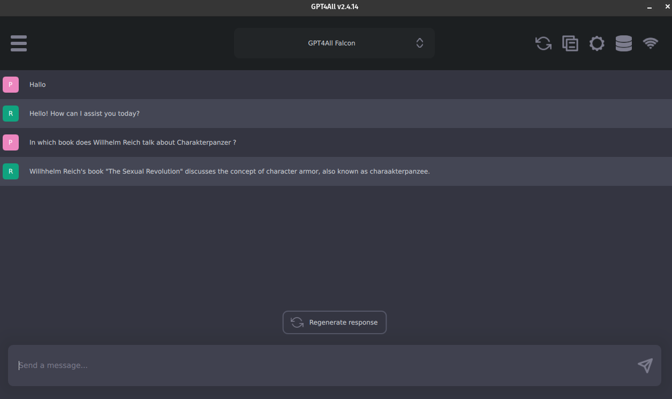This screenshot has width=672, height=399.
Task: Click the R avatar beside Sexual Revolution answer
Action: coord(11,171)
